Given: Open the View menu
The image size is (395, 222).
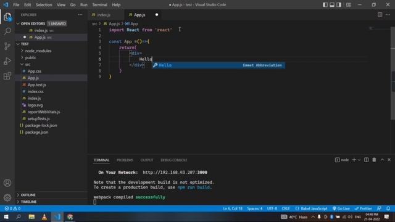Looking at the screenshot, I should pyautogui.click(x=61, y=5).
